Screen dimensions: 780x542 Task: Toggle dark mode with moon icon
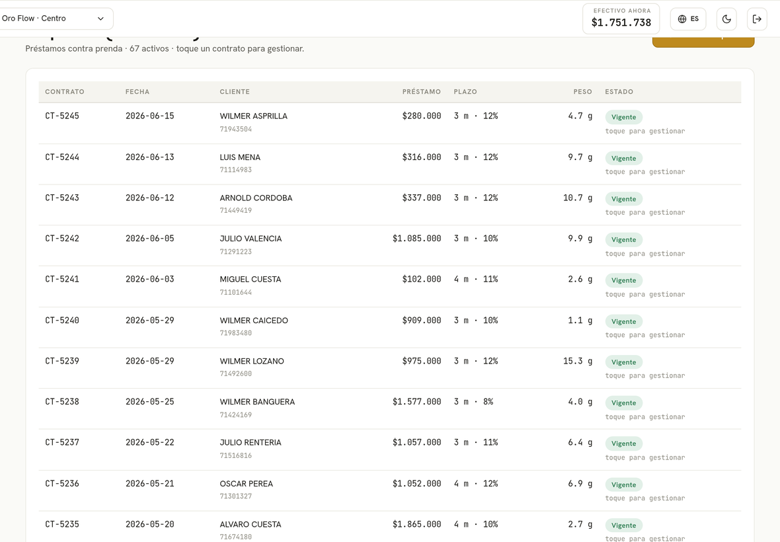[x=726, y=19]
